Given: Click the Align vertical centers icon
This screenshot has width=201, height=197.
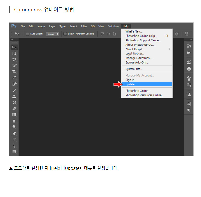Looking at the screenshot, I should 108,34.
